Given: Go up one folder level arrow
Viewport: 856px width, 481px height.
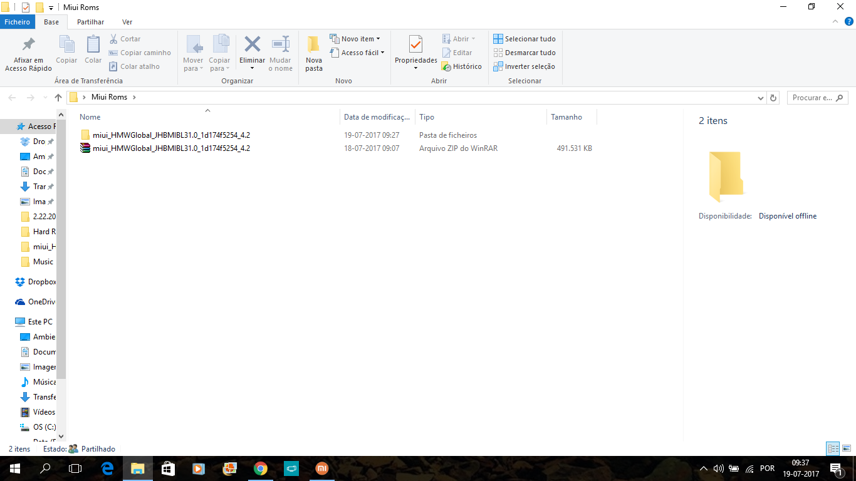Looking at the screenshot, I should click(58, 98).
